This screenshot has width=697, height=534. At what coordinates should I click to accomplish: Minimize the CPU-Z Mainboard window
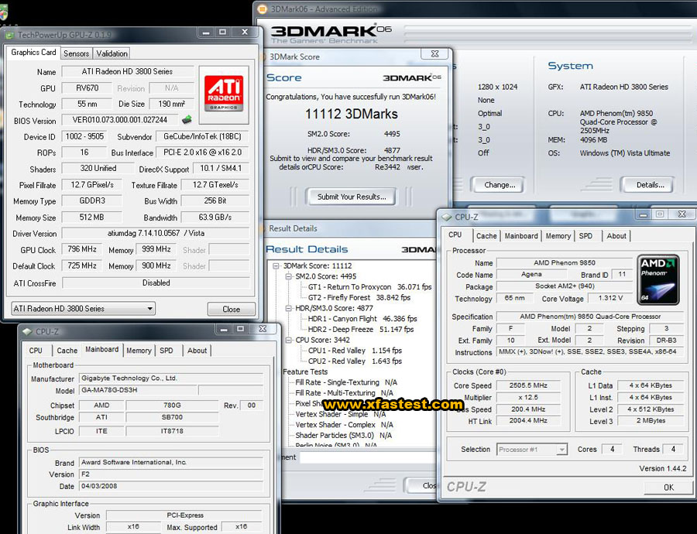click(224, 329)
